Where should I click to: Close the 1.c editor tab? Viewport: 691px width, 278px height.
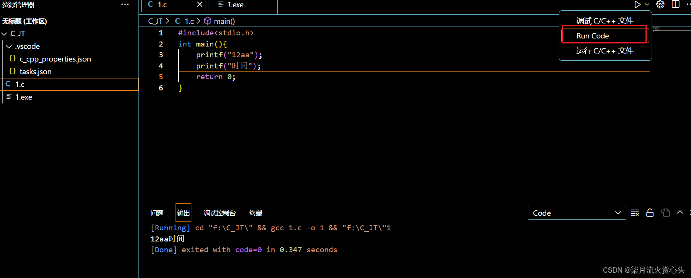[199, 4]
